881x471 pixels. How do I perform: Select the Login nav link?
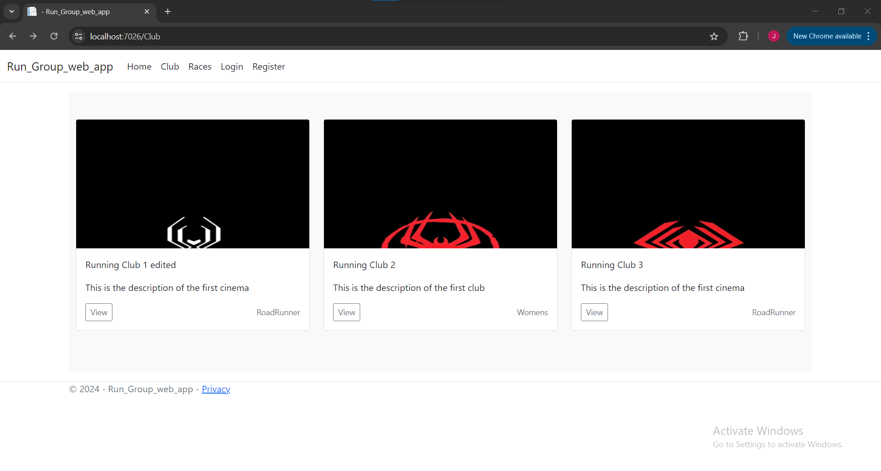[232, 66]
